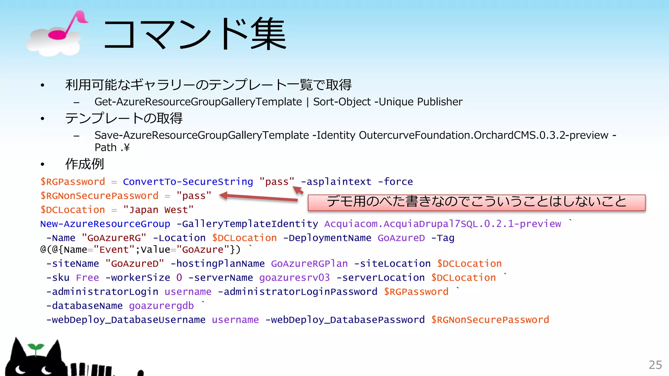This screenshot has height=376, width=669.
Task: Click the $RGNonSecurePassword assignment line
Action: pos(126,196)
